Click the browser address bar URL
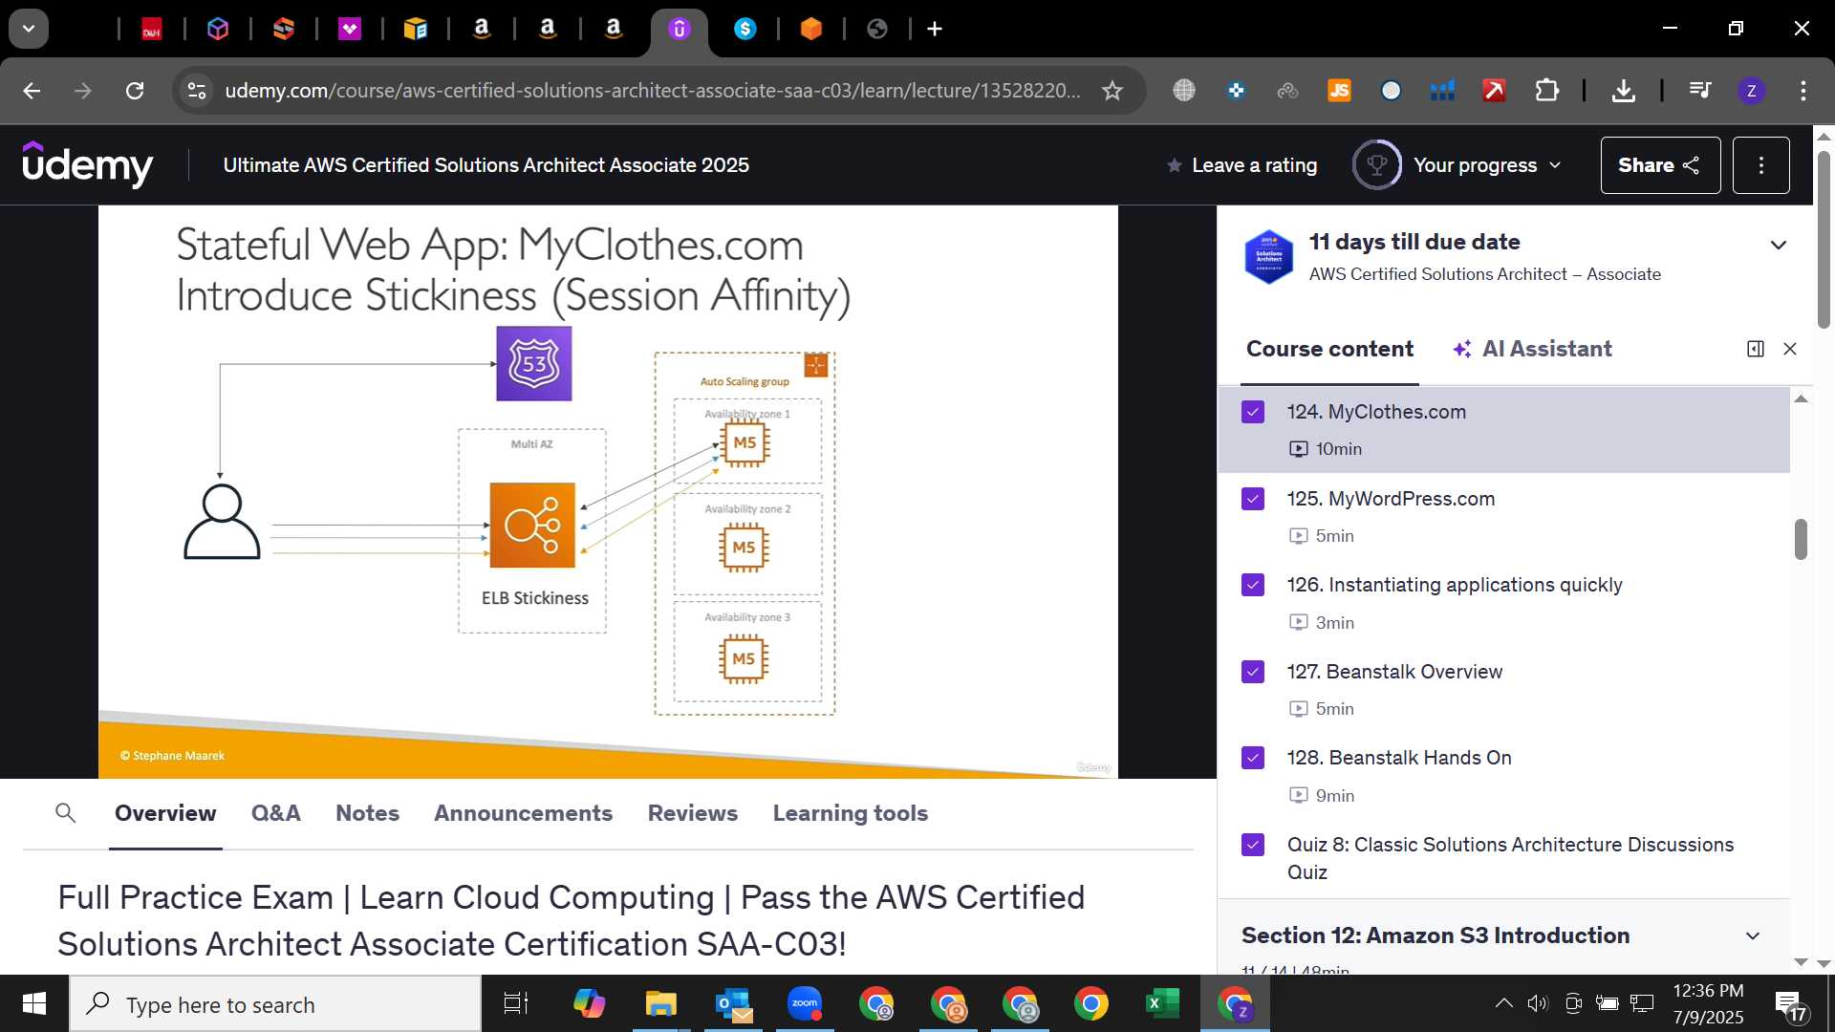 click(653, 91)
